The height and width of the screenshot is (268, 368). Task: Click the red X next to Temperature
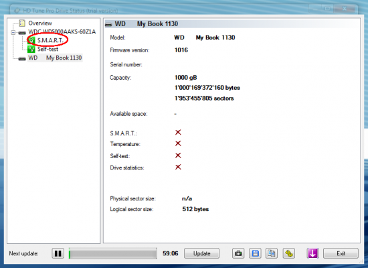coord(178,143)
